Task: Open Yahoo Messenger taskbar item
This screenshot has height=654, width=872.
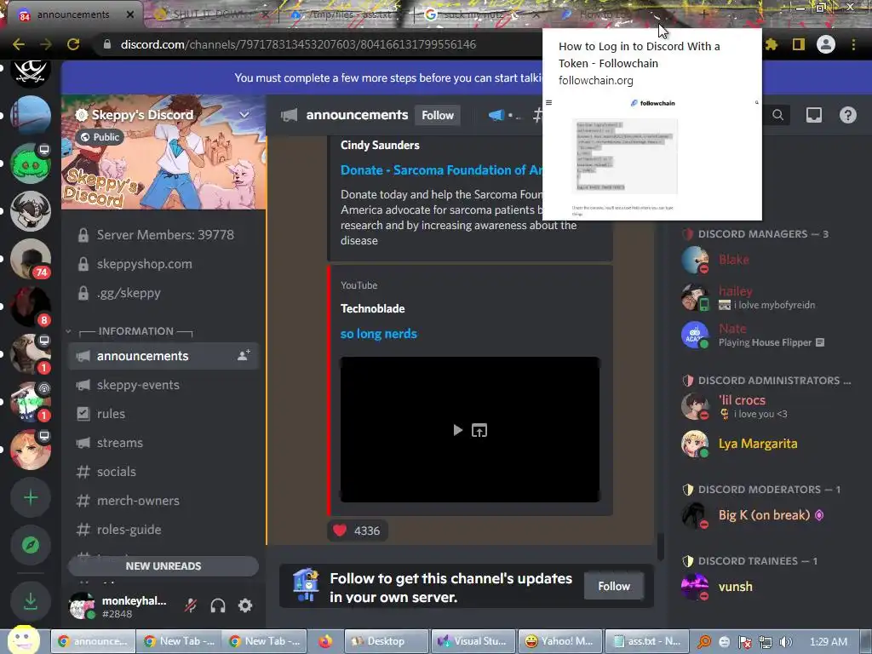Action: 560,641
